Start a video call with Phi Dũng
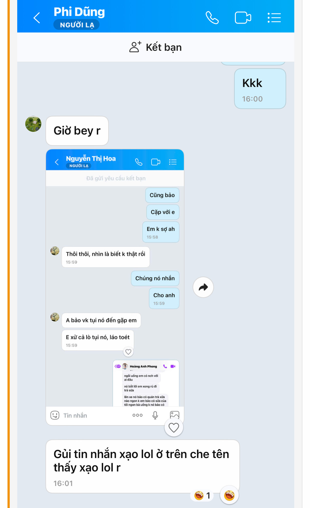The width and height of the screenshot is (310, 508). click(243, 18)
